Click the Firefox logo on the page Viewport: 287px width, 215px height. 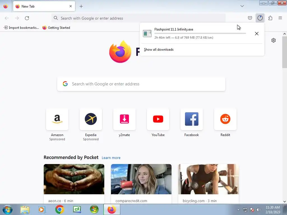coord(120,52)
